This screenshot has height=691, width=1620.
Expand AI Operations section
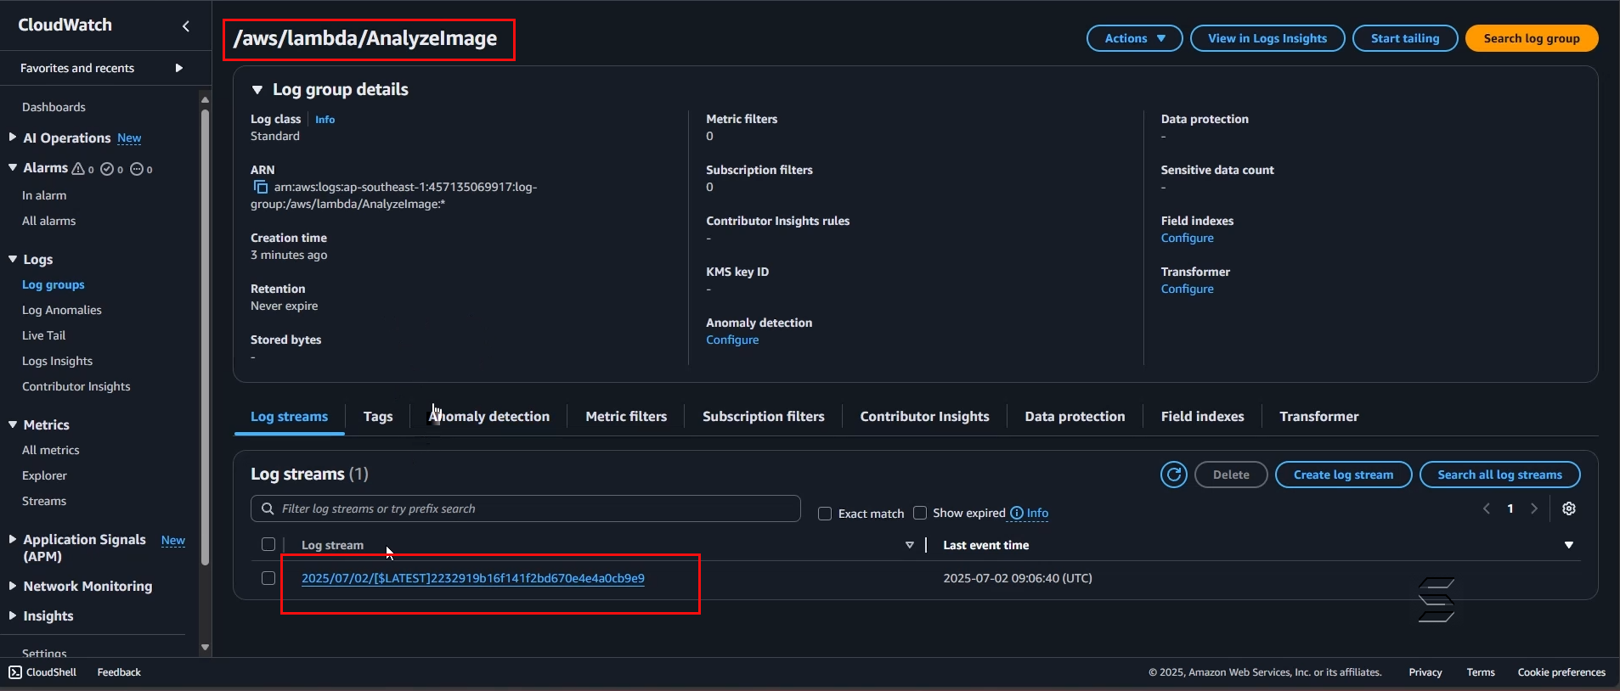click(x=13, y=137)
